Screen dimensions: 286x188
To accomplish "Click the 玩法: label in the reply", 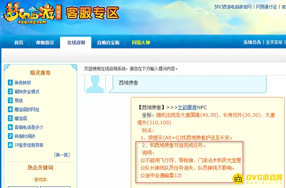I will [148, 130].
